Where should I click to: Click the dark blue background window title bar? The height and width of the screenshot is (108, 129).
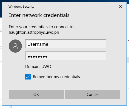click(x=64, y=1)
